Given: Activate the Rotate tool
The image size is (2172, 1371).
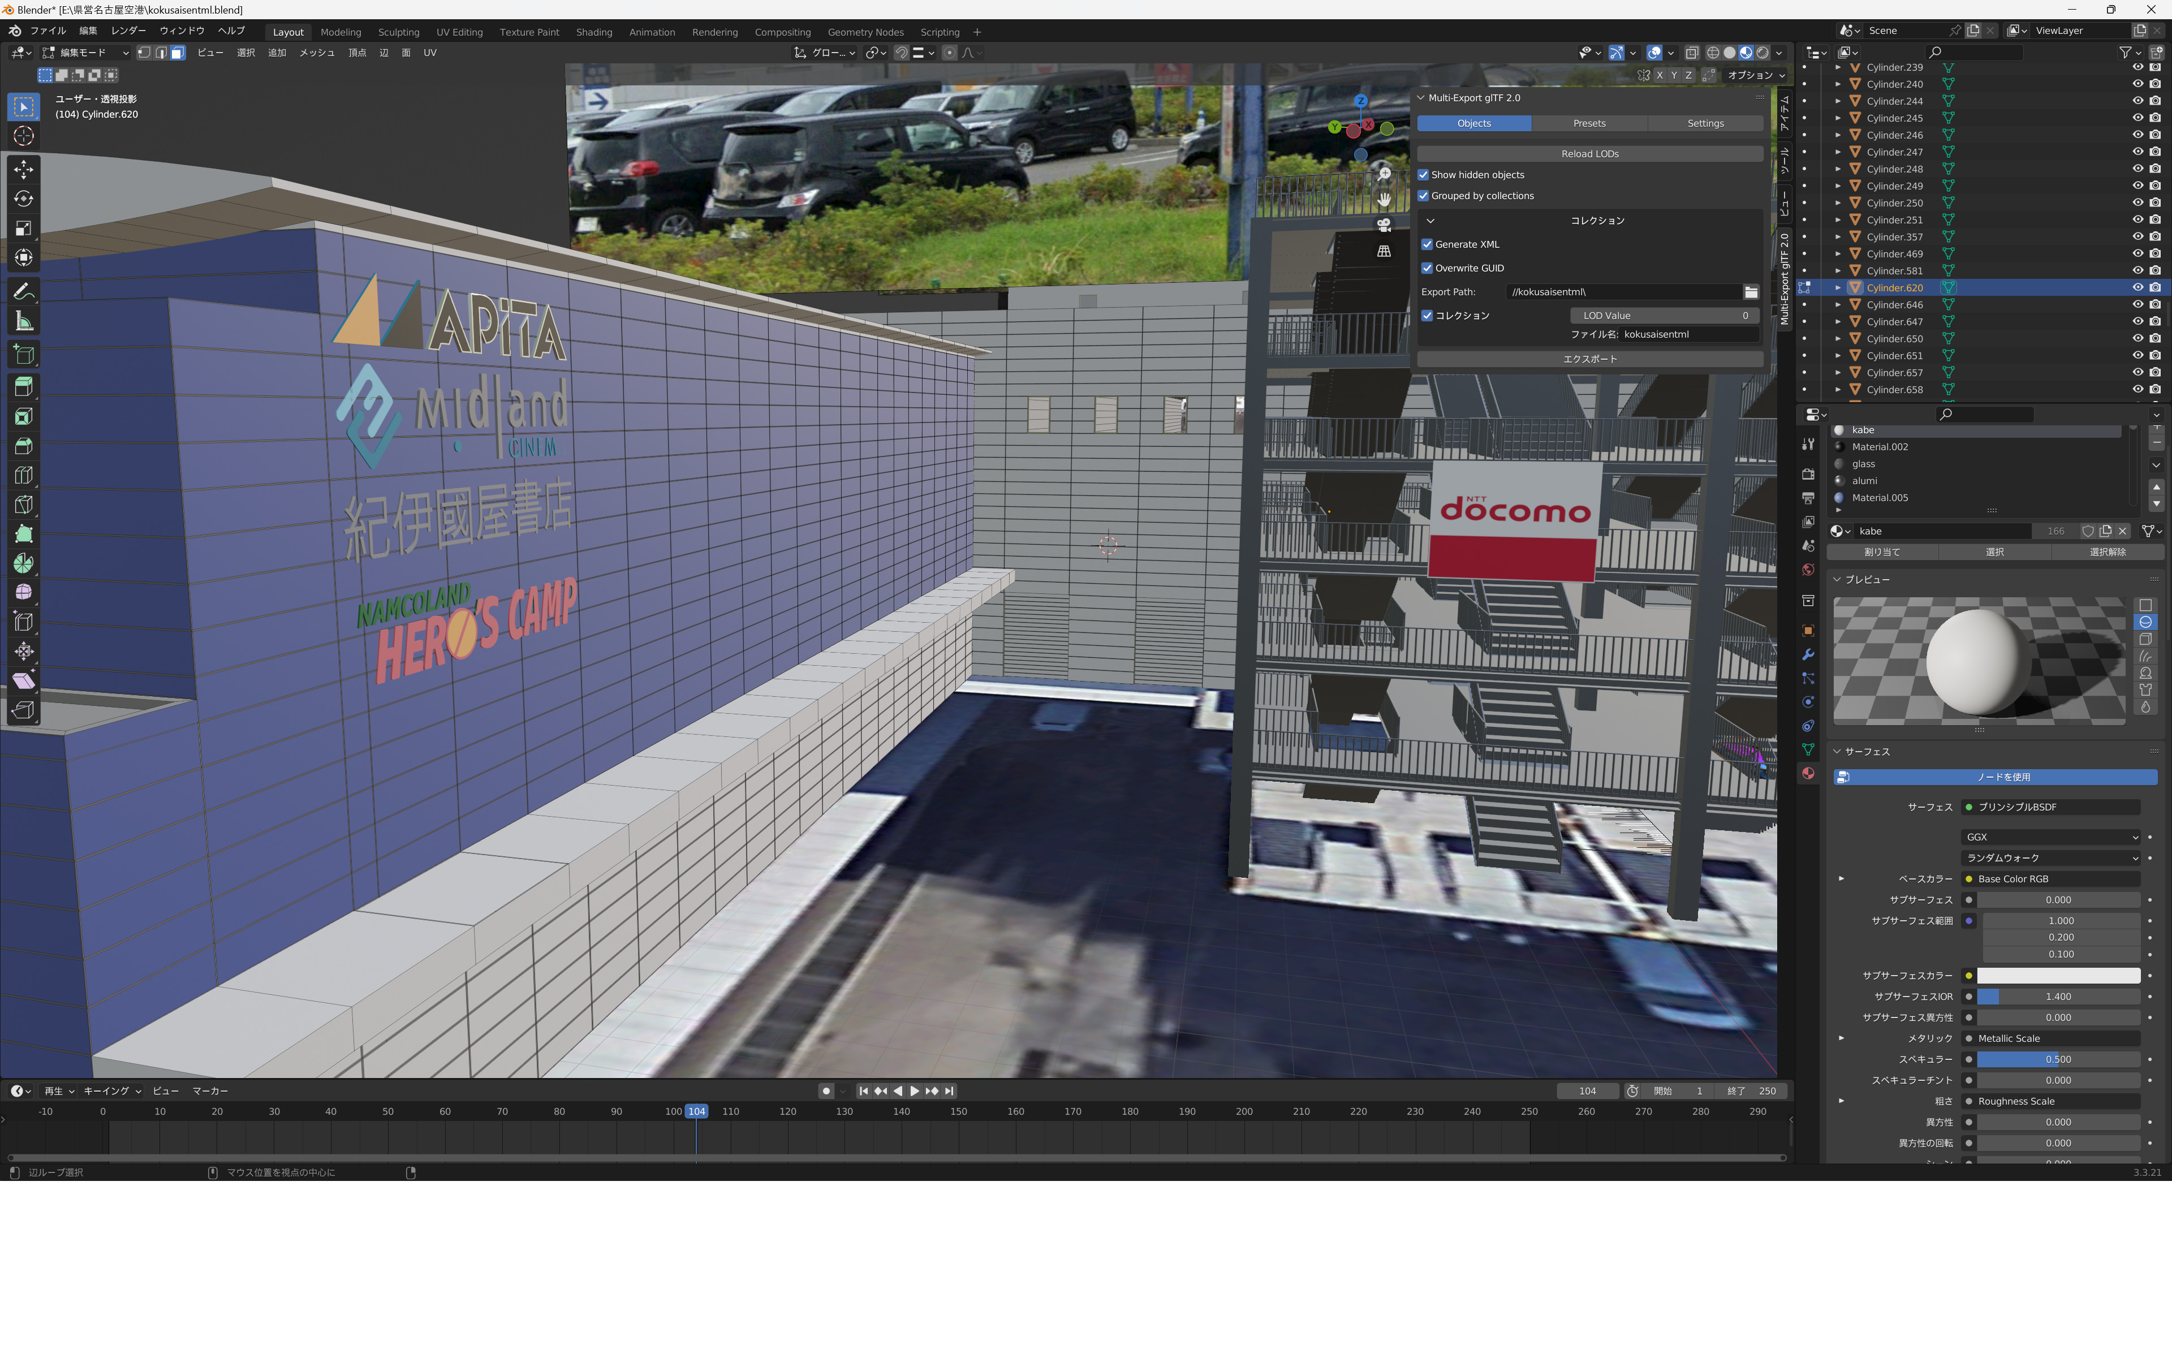Looking at the screenshot, I should (x=24, y=199).
